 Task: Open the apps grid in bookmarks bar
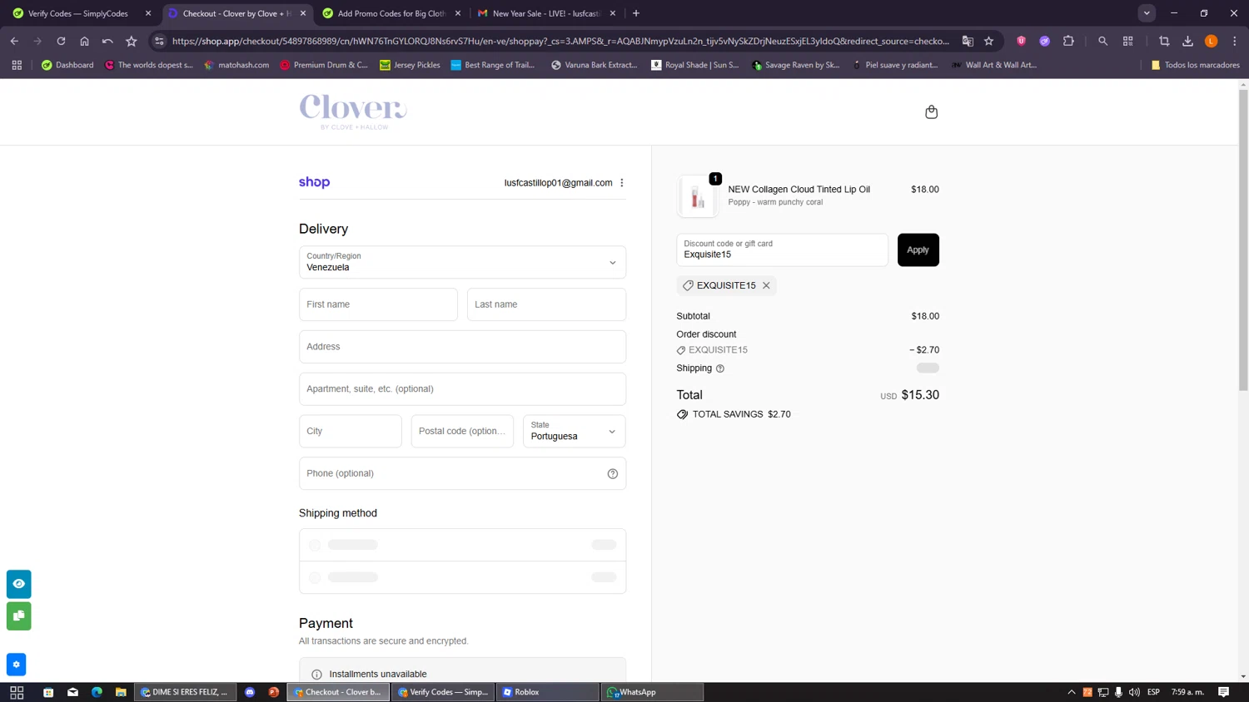(17, 65)
